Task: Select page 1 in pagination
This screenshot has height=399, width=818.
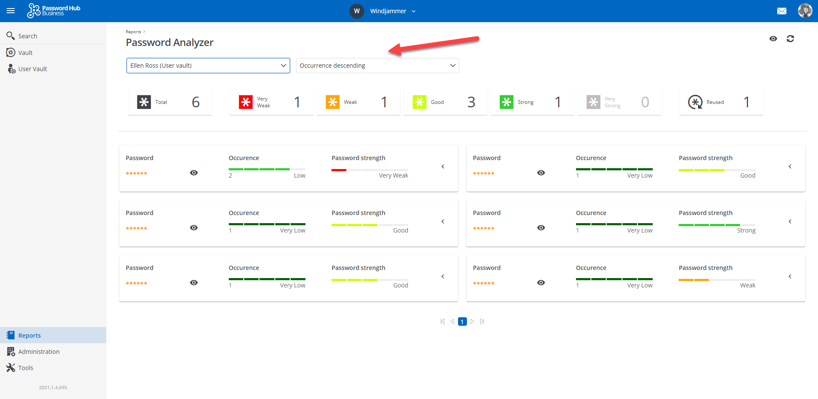Action: [462, 322]
